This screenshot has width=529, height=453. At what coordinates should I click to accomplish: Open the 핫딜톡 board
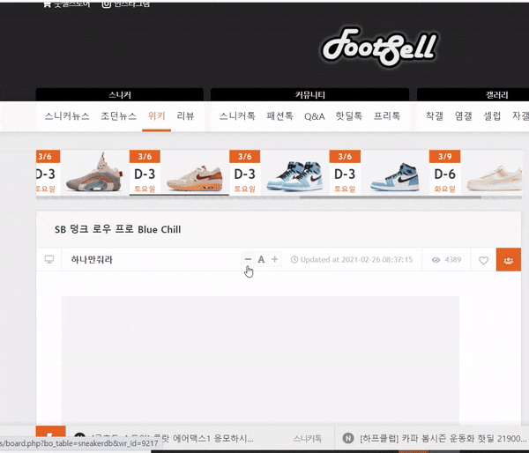tap(349, 116)
